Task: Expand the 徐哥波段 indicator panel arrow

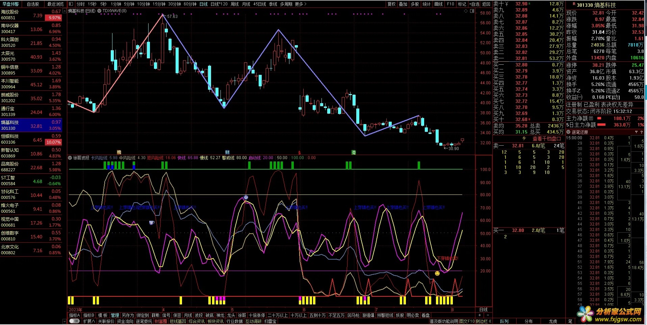Action: [70, 158]
